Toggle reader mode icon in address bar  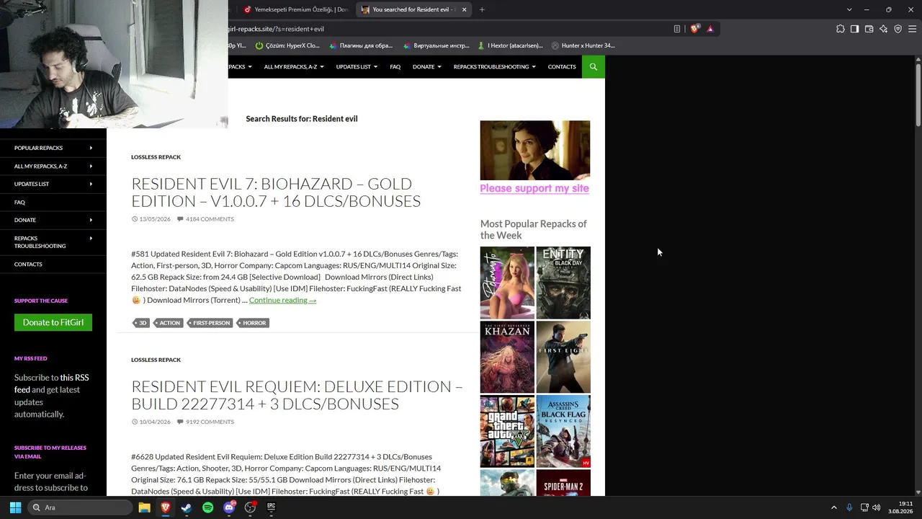(677, 29)
